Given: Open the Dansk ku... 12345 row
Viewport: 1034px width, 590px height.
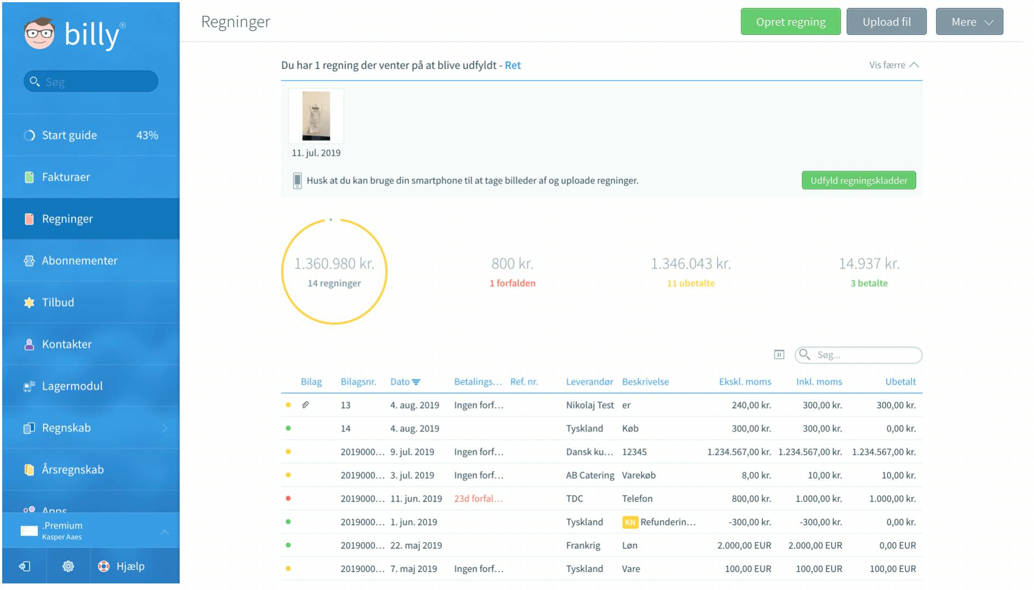Looking at the screenshot, I should [601, 452].
